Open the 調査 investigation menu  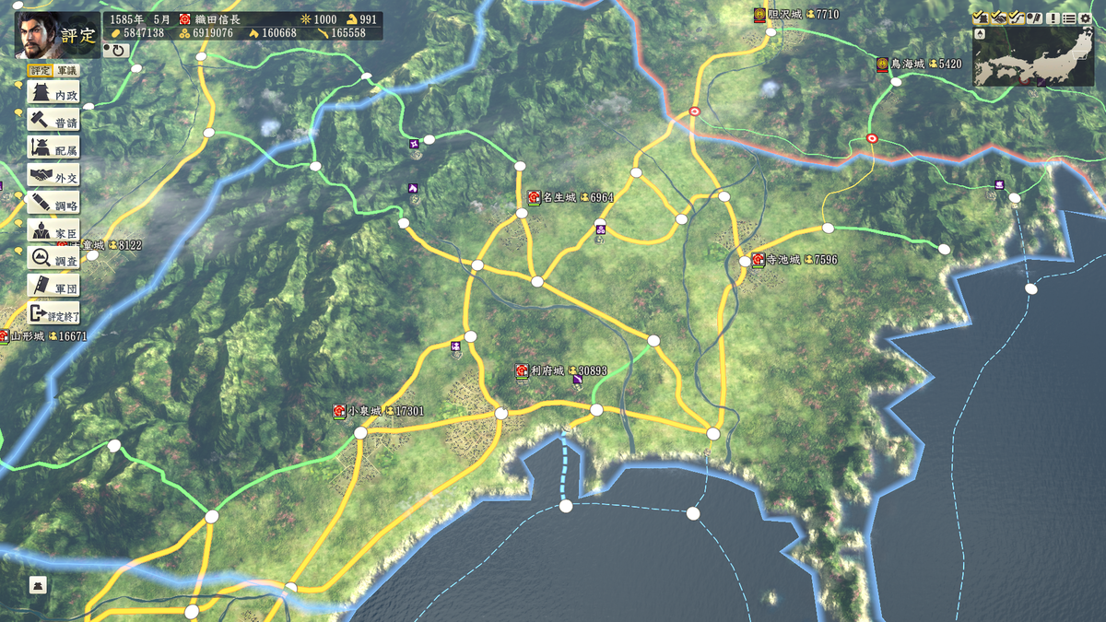[x=53, y=258]
